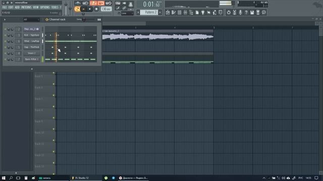Mute the Clap channel green LED

5,47
